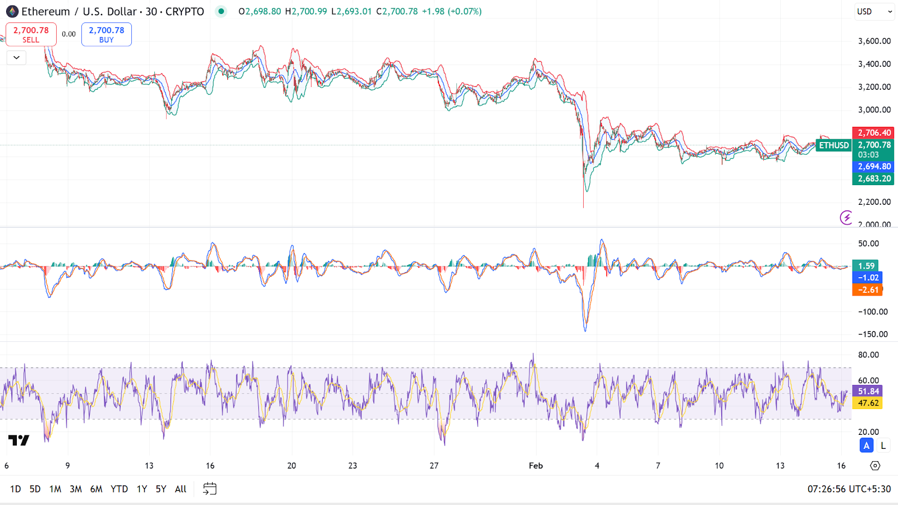This screenshot has height=505, width=898.
Task: Click the 03:03 candle countdown label
Action: 868,155
